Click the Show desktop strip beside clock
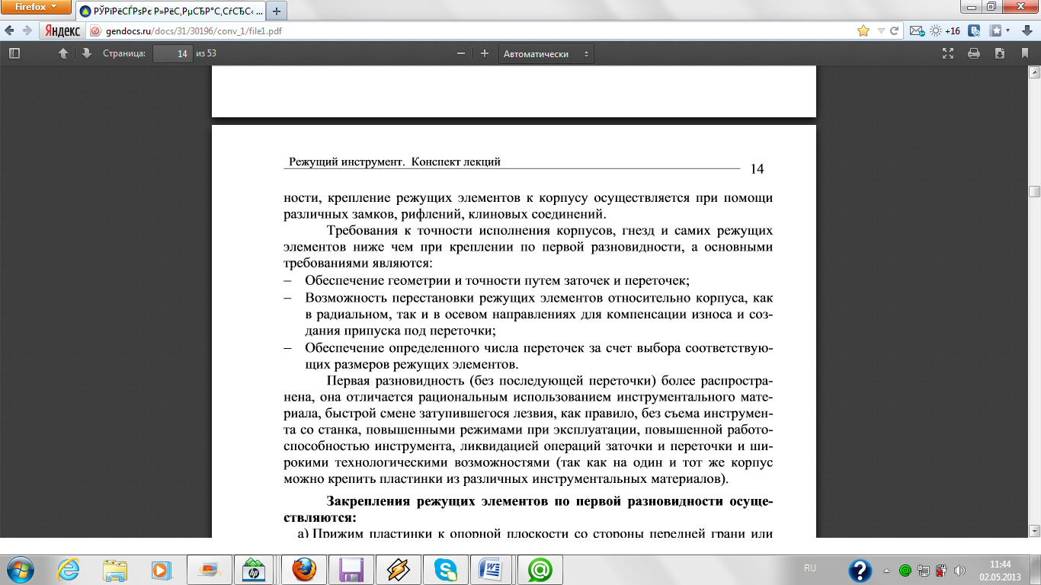Screen dimensions: 1041x585 click(x=1036, y=570)
